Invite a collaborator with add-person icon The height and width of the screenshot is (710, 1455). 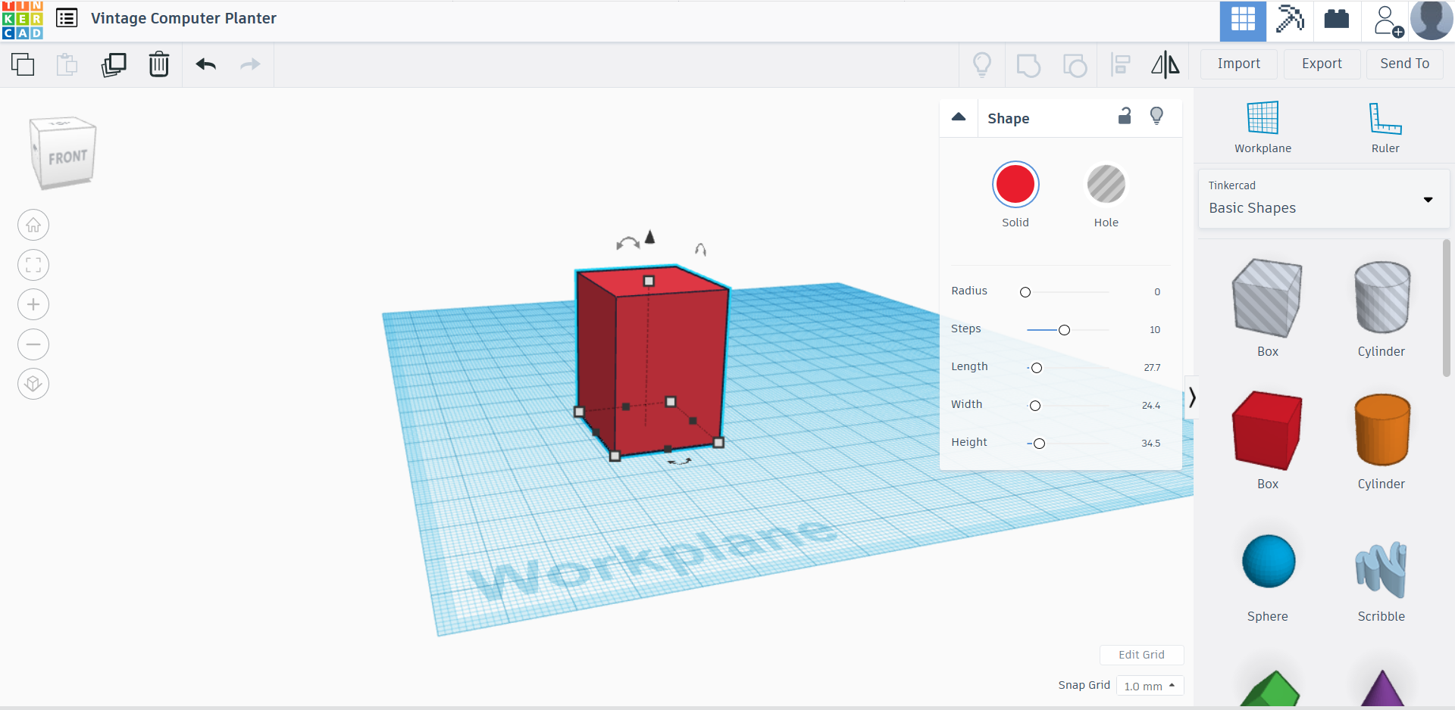click(x=1388, y=21)
